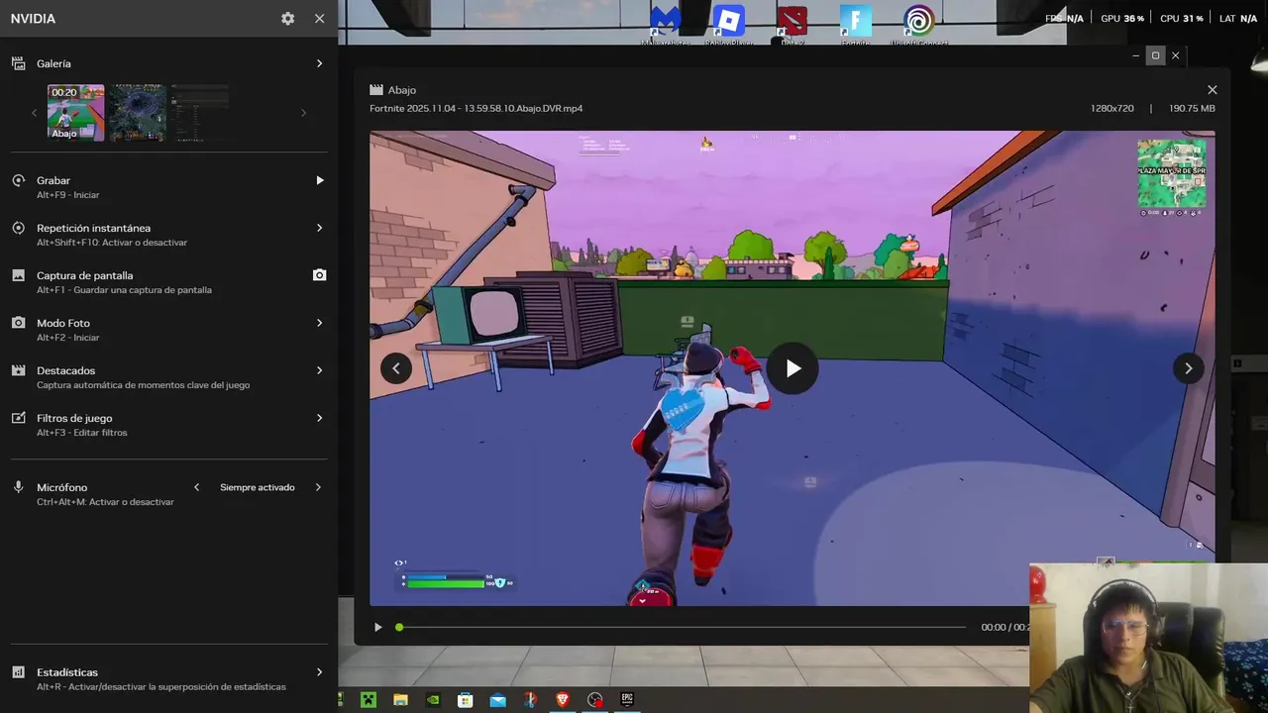Open Ubisoft Connect desktop shortcut
Image resolution: width=1268 pixels, height=713 pixels.
click(919, 24)
